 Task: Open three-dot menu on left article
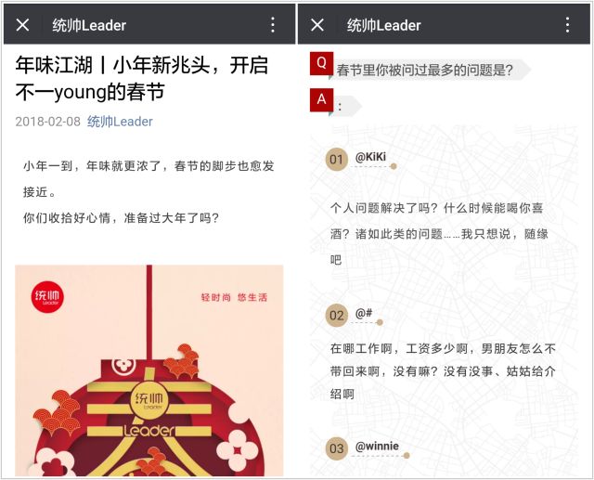[273, 25]
